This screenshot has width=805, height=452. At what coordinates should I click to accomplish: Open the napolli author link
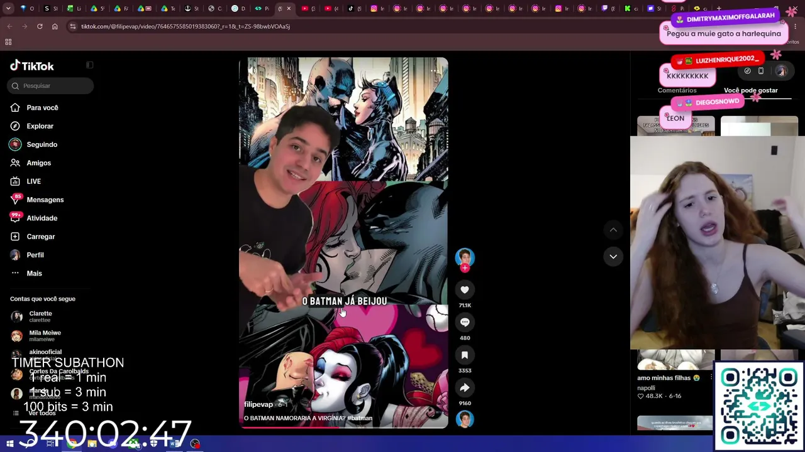pos(646,388)
